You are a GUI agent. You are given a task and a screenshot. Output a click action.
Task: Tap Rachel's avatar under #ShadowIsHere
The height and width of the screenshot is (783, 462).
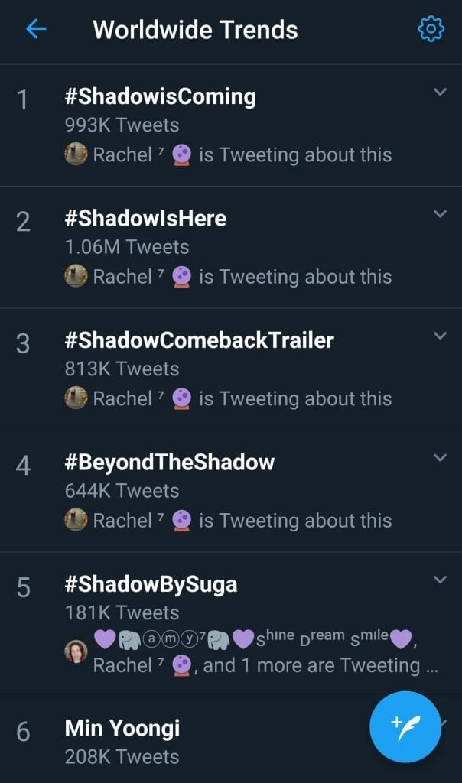(x=76, y=277)
